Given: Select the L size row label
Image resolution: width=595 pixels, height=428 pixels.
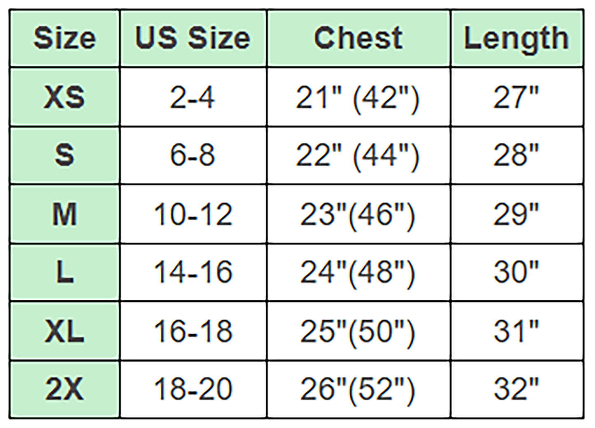Looking at the screenshot, I should point(65,272).
